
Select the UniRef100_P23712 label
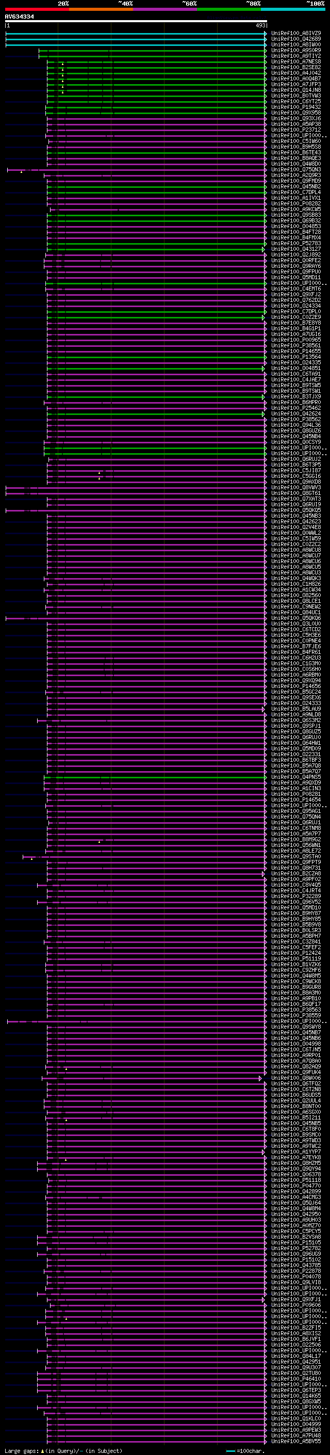[x=296, y=130]
